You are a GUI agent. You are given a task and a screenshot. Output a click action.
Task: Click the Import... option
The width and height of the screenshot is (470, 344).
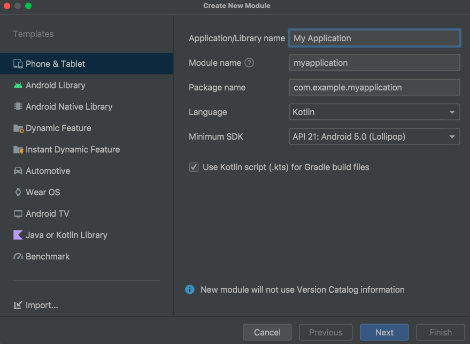point(42,305)
